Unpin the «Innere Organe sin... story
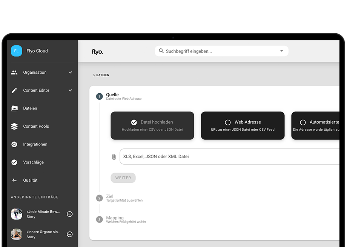The image size is (347, 247). coord(70,234)
